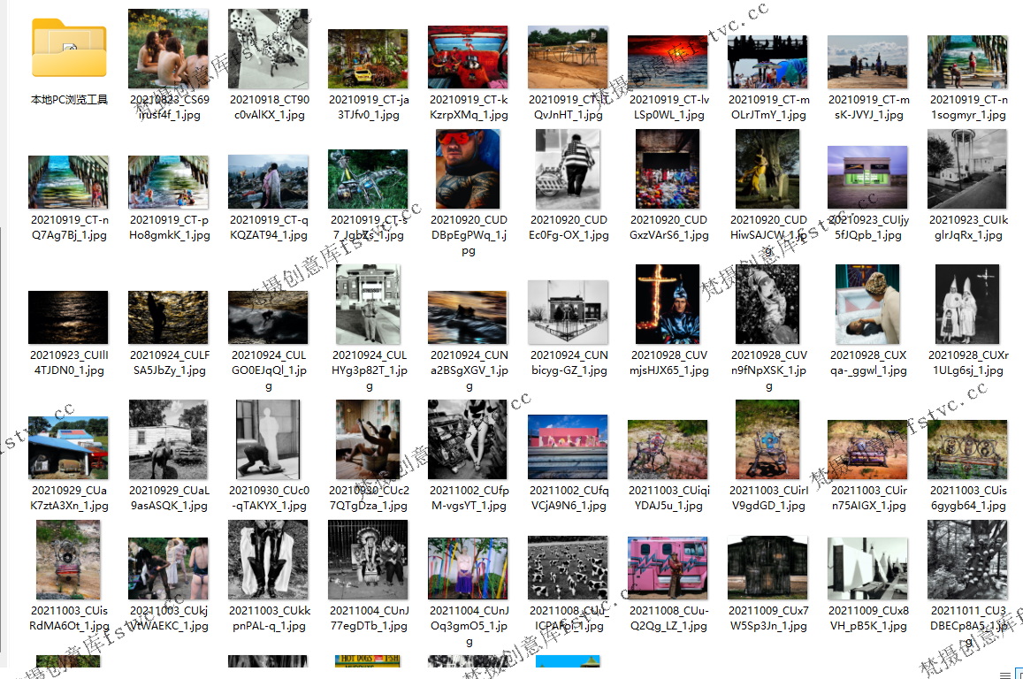The image size is (1023, 679).
Task: Select colorful thumbnail 20211004_CUnJOq3gmO5_1.jpg
Action: click(x=468, y=568)
